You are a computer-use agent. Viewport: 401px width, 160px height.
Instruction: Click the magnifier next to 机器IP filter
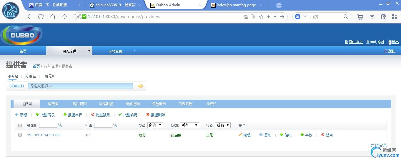(60, 125)
